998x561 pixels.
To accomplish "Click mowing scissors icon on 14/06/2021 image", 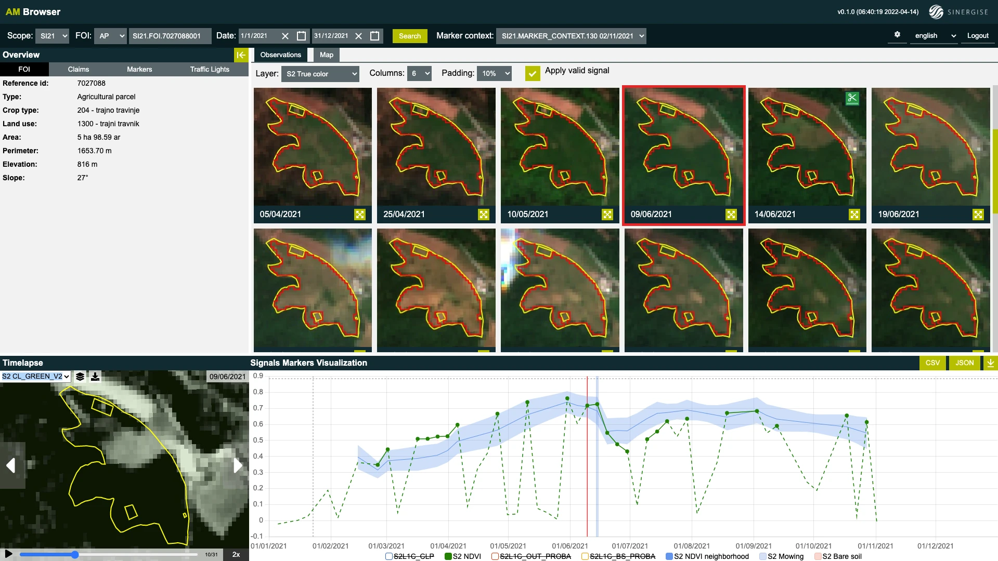I will pos(852,98).
